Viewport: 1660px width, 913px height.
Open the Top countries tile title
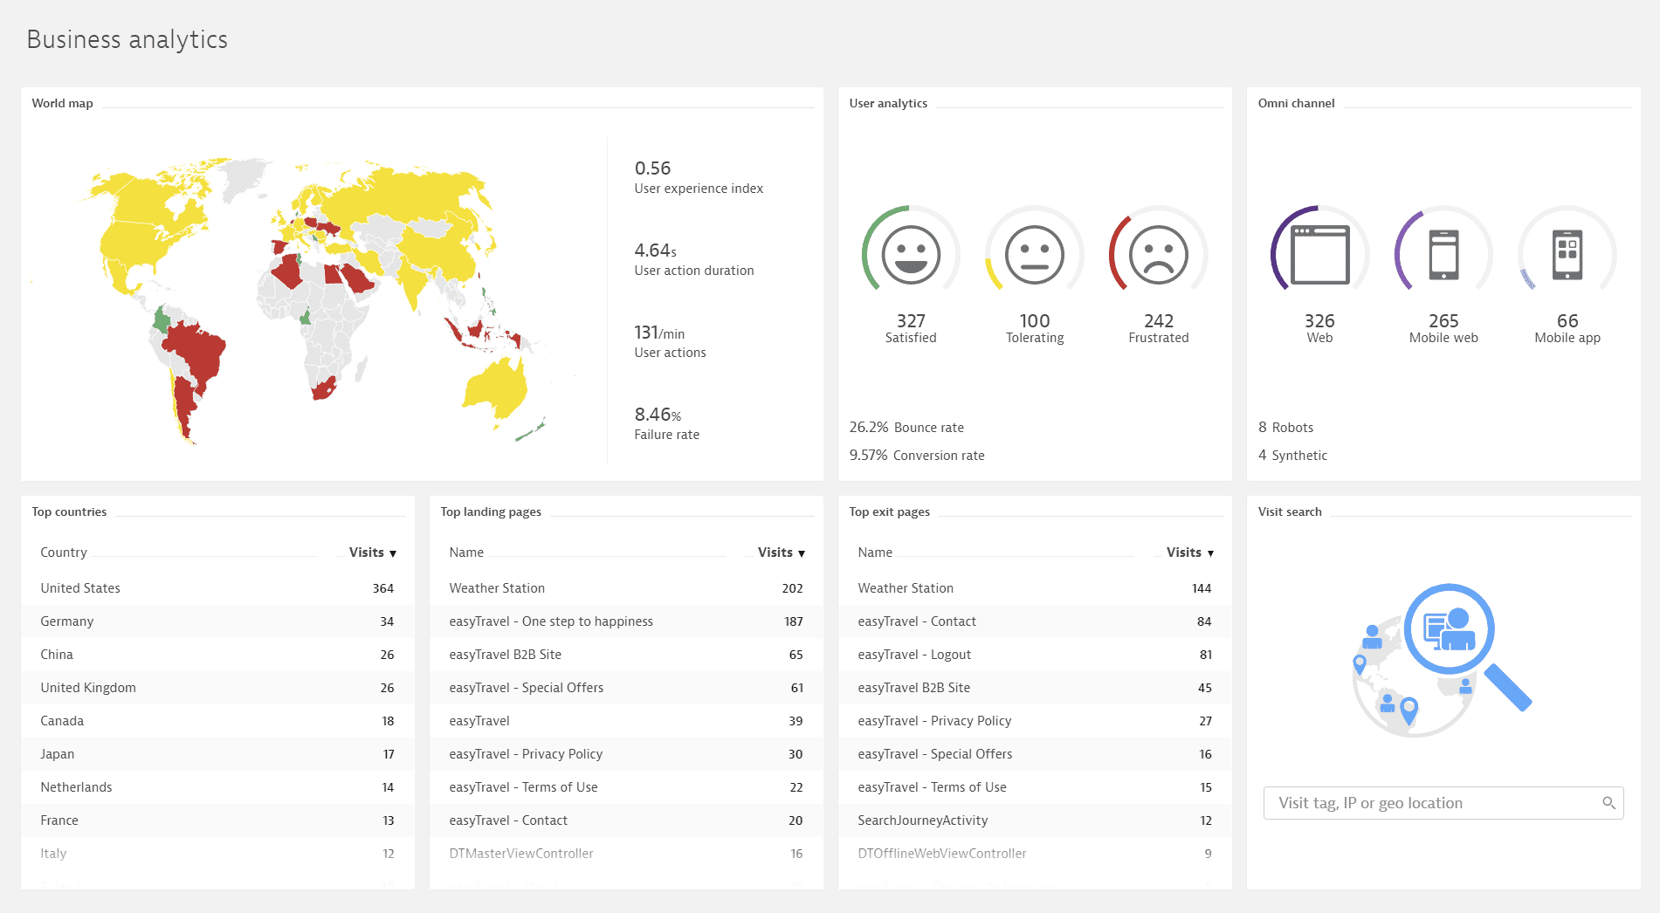point(69,511)
